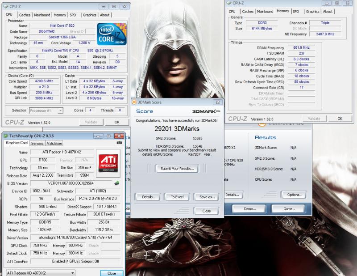Viewport: 357px width, 276px height.
Task: Click the CAS# Latency value '6.0 clocks'
Action: point(301,59)
